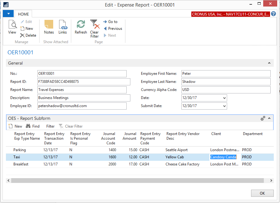
Task: Collapse the OES Report Subform section
Action: coord(269,118)
